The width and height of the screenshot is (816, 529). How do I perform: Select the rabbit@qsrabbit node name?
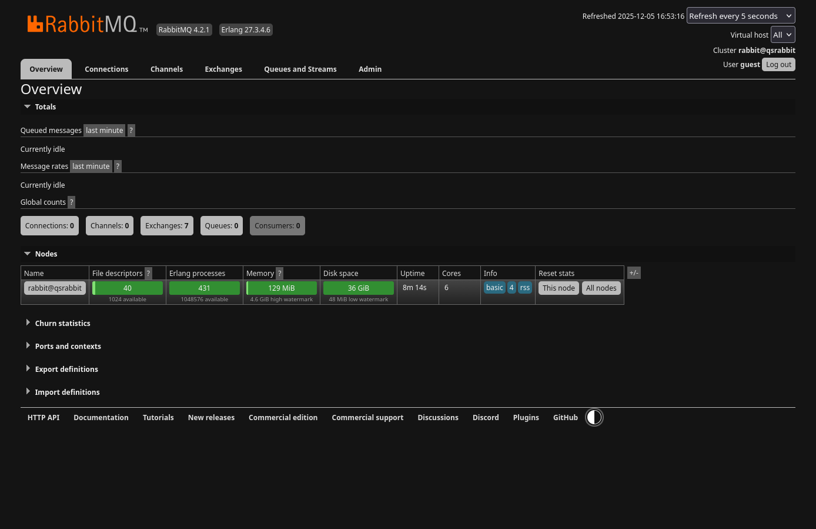coord(54,288)
